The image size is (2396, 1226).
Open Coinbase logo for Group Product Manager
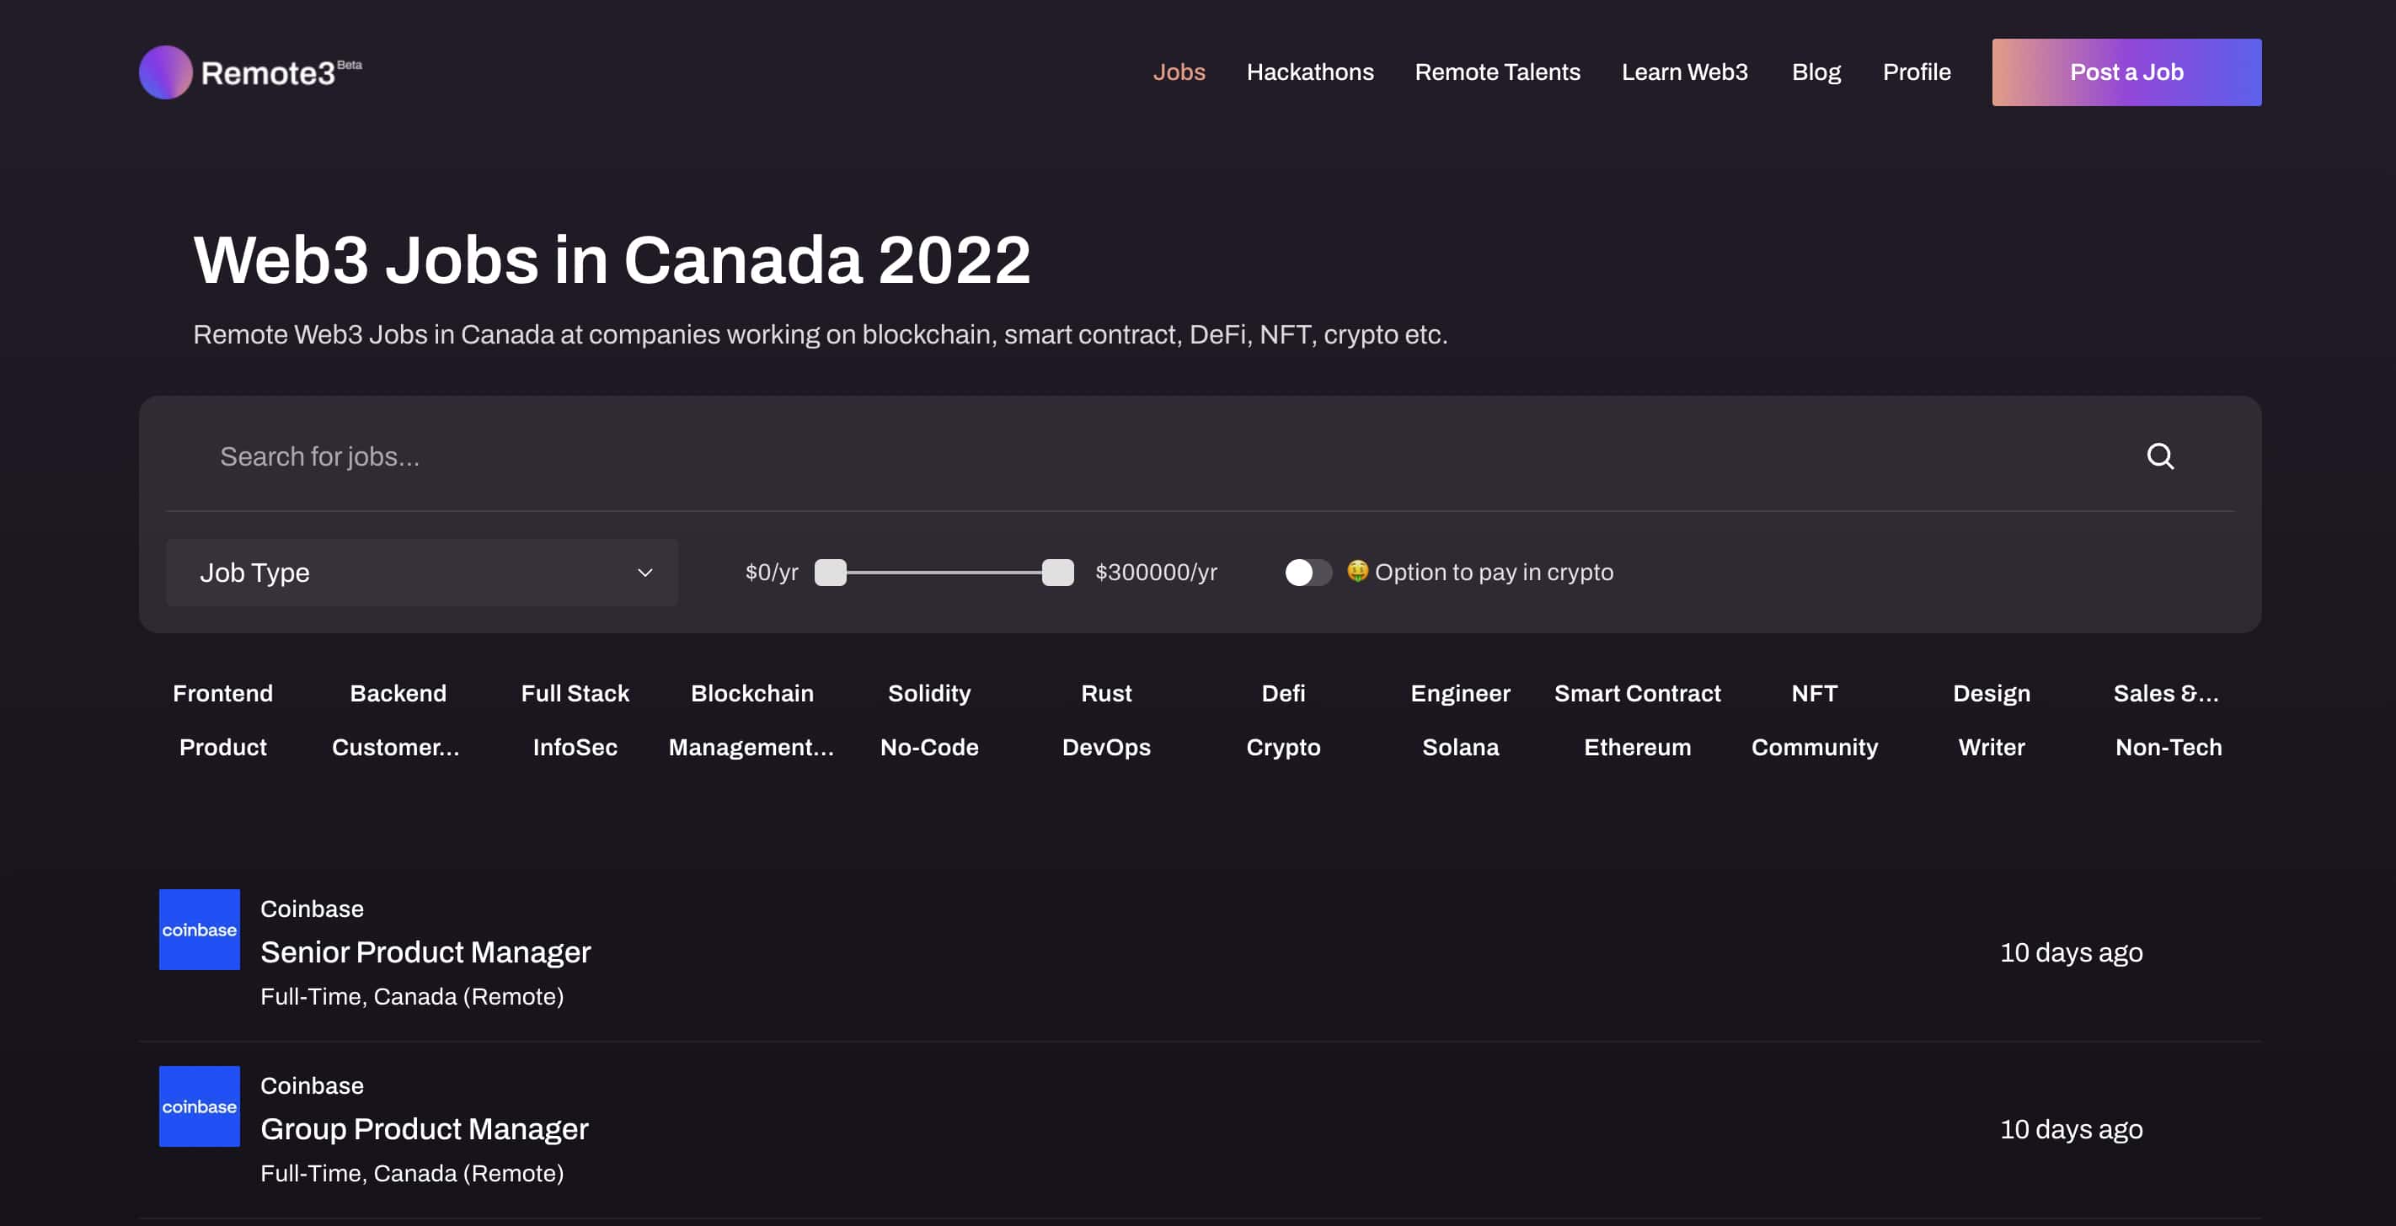(x=199, y=1106)
